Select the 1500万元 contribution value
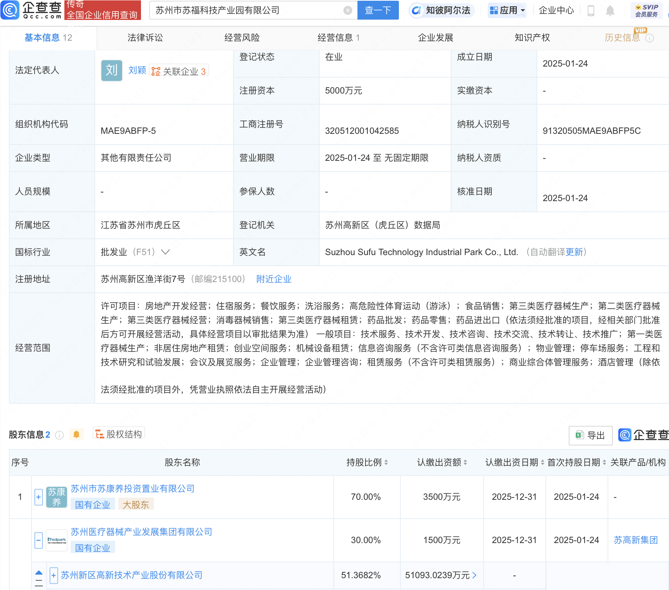 [x=442, y=540]
